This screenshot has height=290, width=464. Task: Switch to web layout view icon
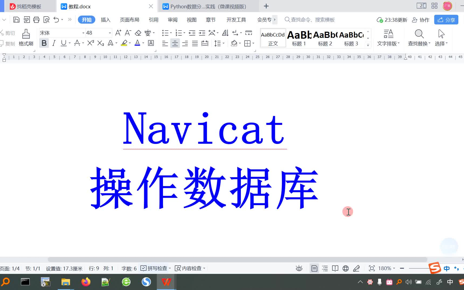click(x=346, y=268)
